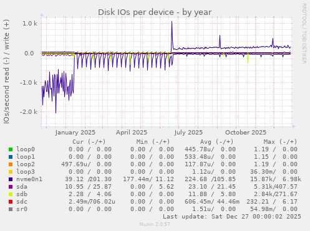Click the sr0 device label

click(22, 209)
